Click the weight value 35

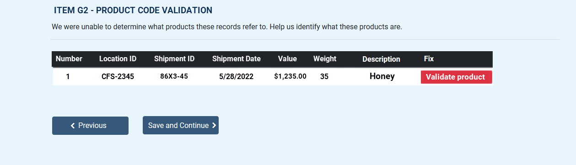click(x=324, y=76)
